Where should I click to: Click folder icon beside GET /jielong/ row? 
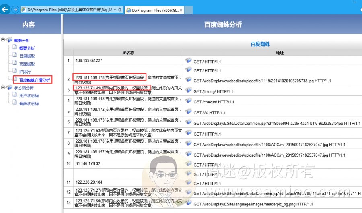click(188, 91)
